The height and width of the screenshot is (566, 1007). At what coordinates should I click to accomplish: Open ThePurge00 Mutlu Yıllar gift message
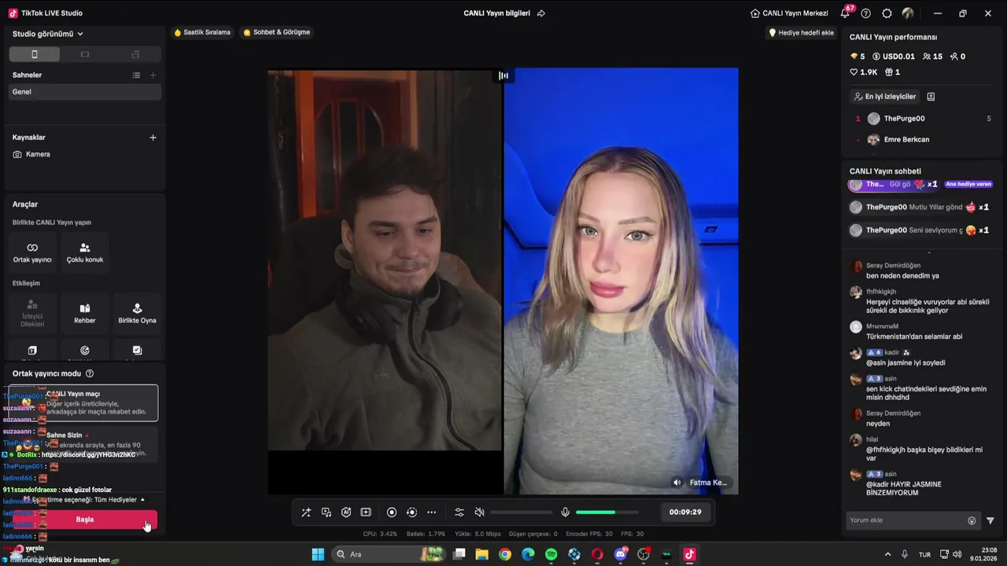920,208
